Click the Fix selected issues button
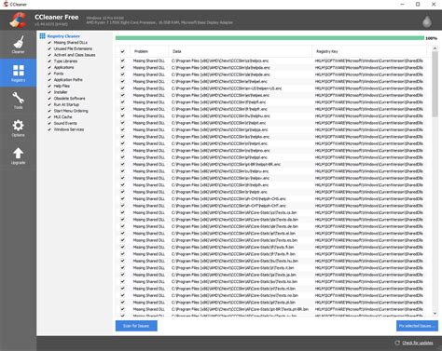442x351 pixels. coord(417,326)
